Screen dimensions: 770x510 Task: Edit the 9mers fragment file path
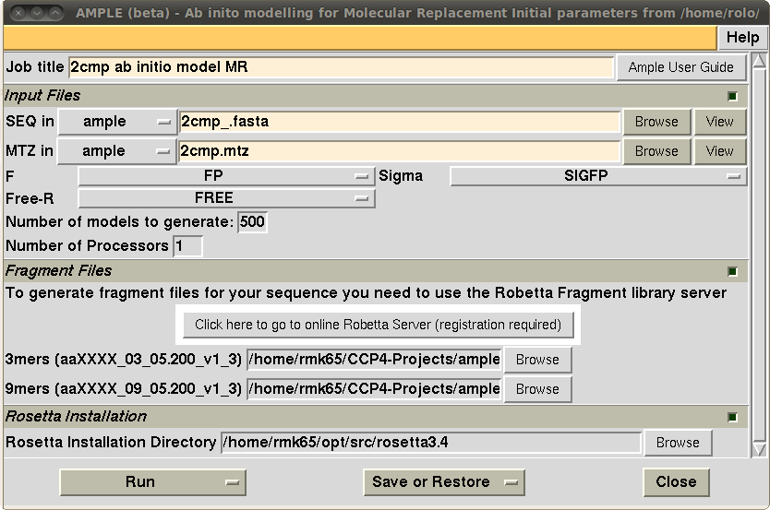click(x=374, y=389)
